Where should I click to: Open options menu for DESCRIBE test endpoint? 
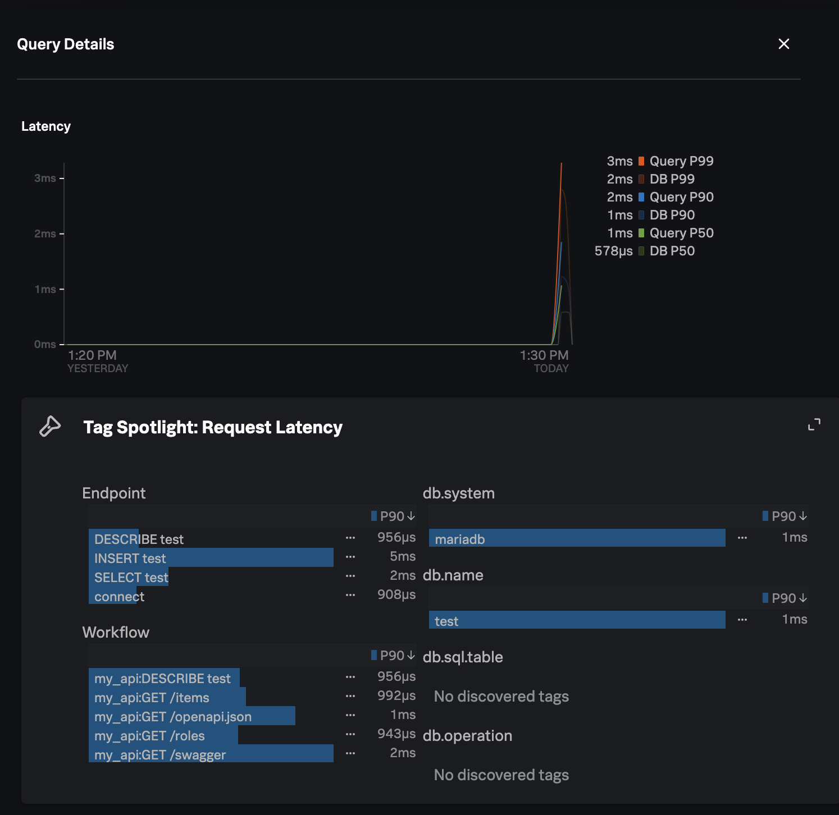pos(350,538)
